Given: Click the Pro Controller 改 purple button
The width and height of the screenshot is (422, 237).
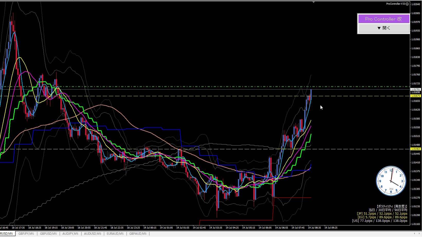Looking at the screenshot, I should pyautogui.click(x=384, y=19).
